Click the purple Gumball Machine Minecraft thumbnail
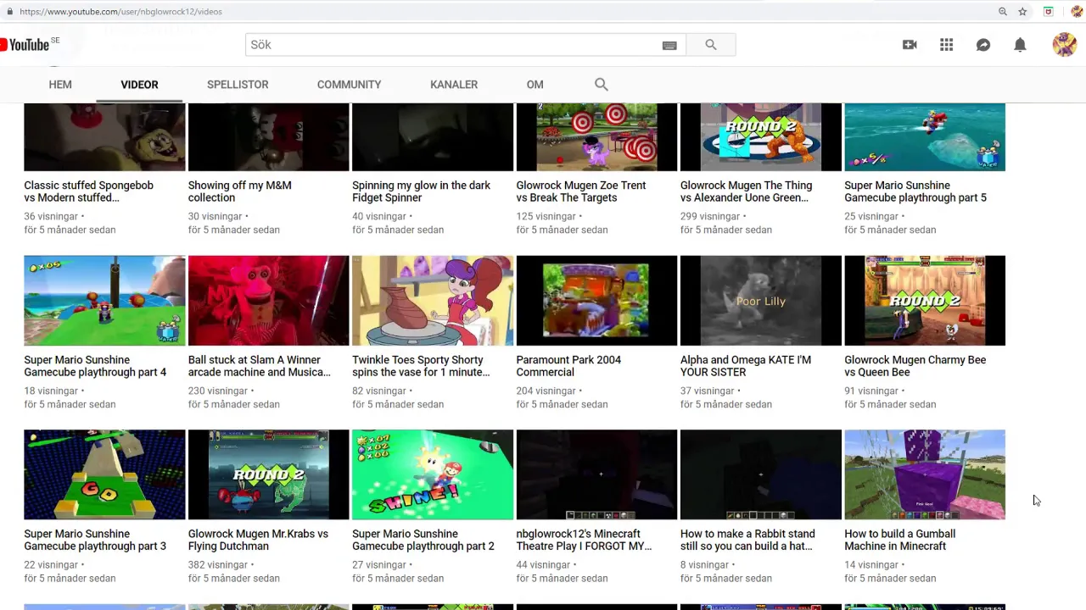The width and height of the screenshot is (1086, 610). (x=925, y=474)
